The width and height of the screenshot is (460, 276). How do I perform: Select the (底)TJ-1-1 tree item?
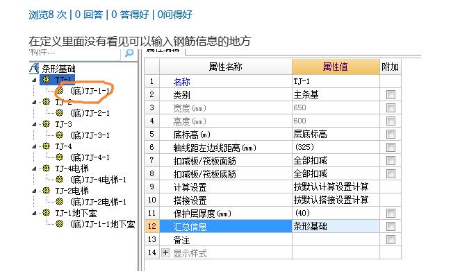point(90,91)
